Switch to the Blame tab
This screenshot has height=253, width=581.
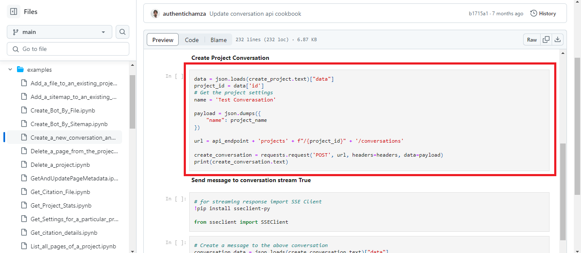(218, 39)
